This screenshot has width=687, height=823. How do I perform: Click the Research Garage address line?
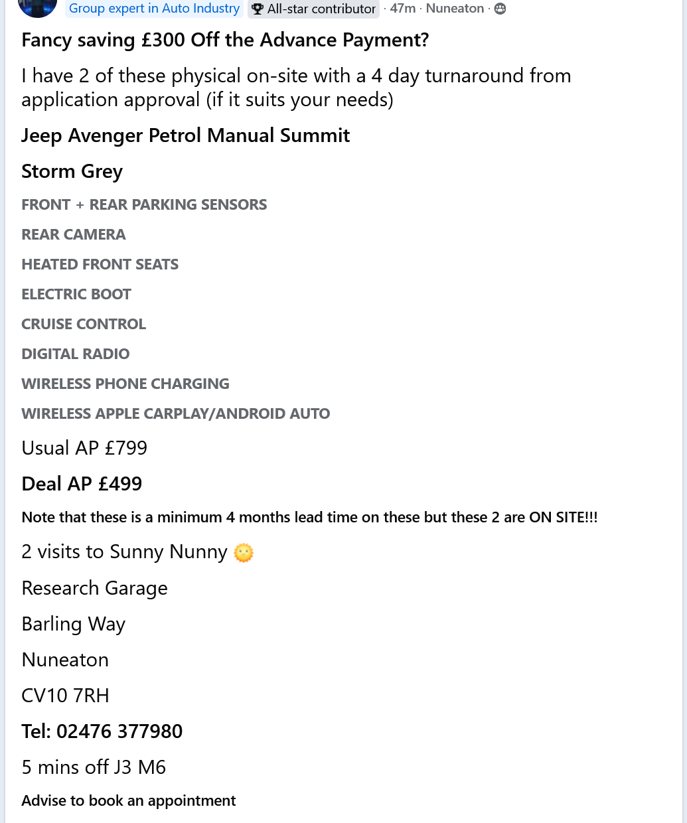coord(94,588)
